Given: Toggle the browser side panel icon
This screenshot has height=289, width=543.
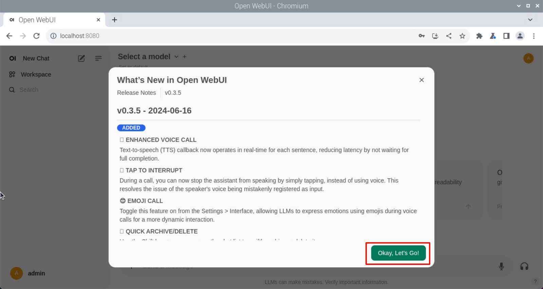Looking at the screenshot, I should tap(506, 36).
